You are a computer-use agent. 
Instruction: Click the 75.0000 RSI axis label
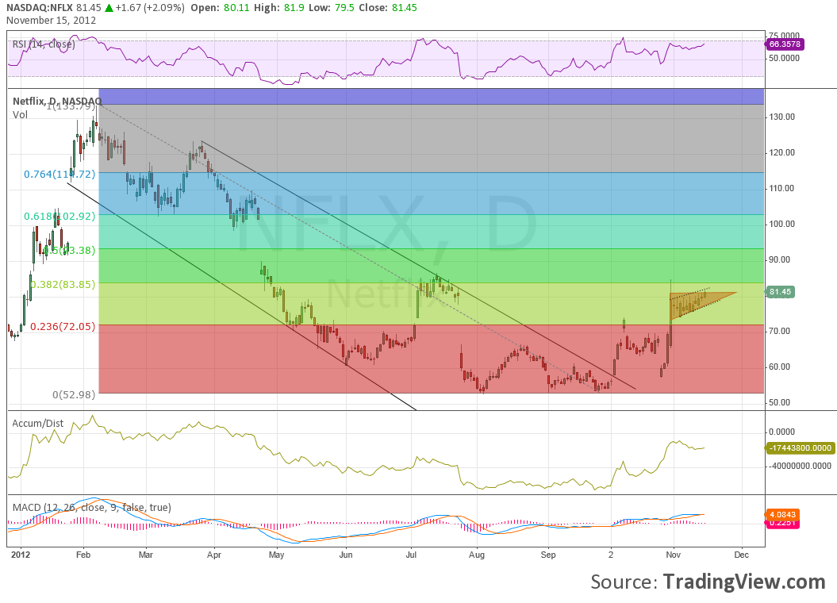coord(784,35)
